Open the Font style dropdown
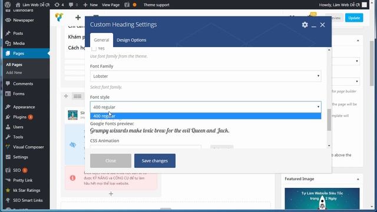 tap(206, 107)
